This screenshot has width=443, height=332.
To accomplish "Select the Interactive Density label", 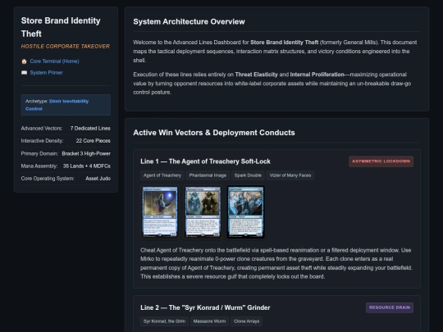I will (x=43, y=141).
